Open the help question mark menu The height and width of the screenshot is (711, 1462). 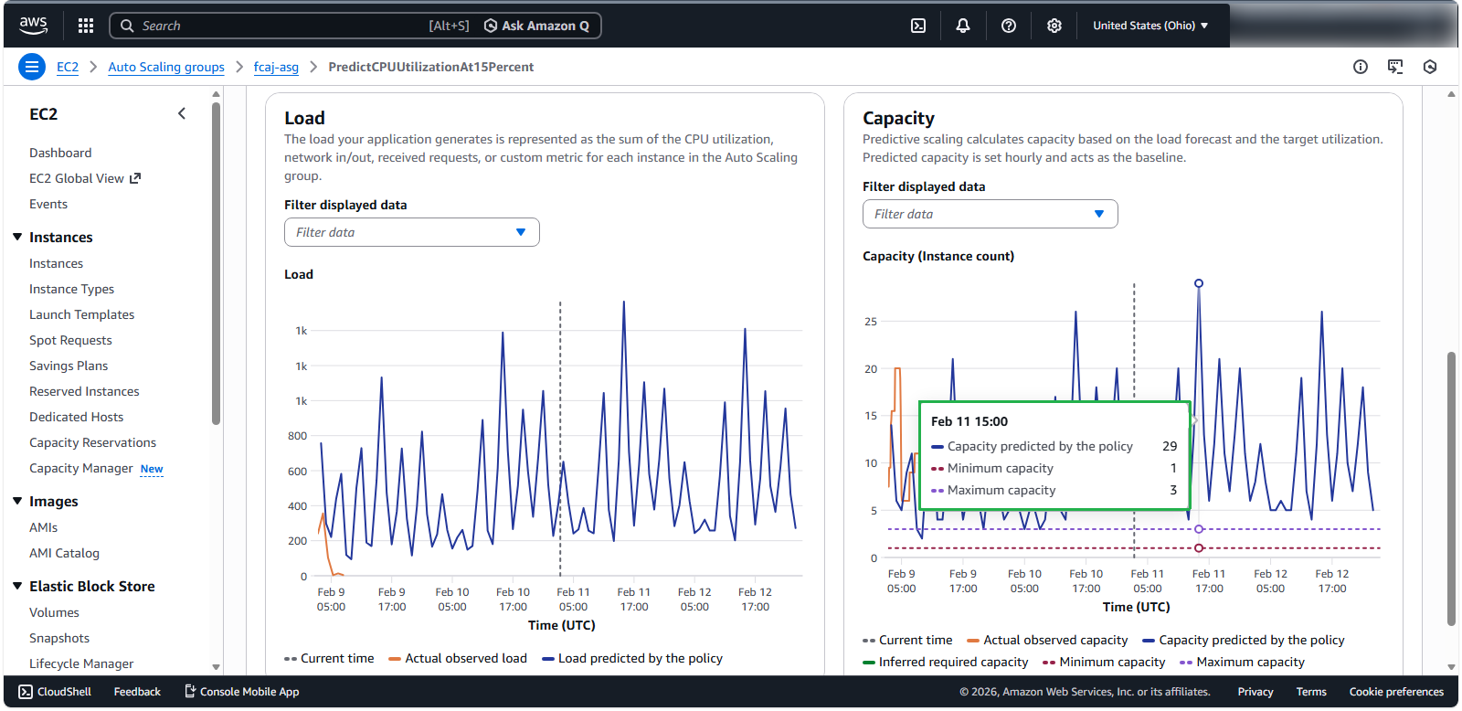pyautogui.click(x=1009, y=26)
